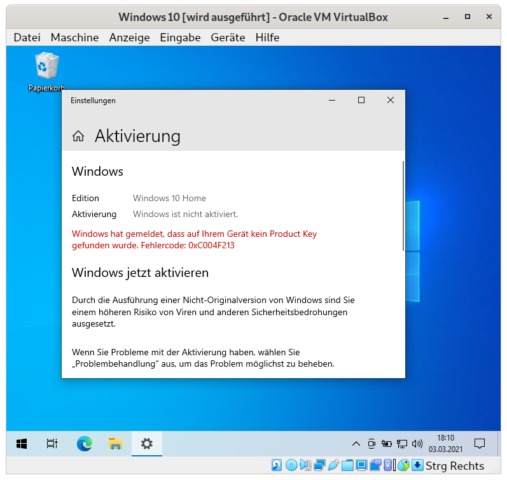Screen dimensions: 507x480
Task: Click the mouse integration indicator icon
Action: 403,465
